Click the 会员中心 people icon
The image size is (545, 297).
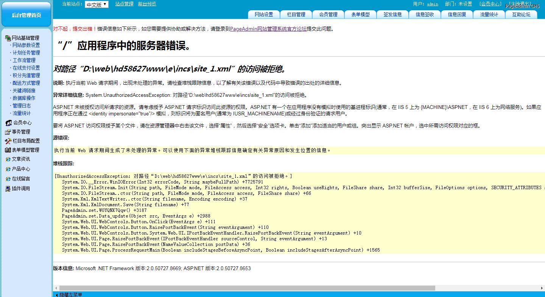click(8, 123)
